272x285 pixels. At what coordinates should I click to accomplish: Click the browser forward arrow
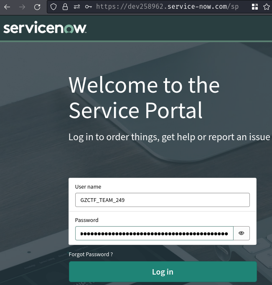22,7
